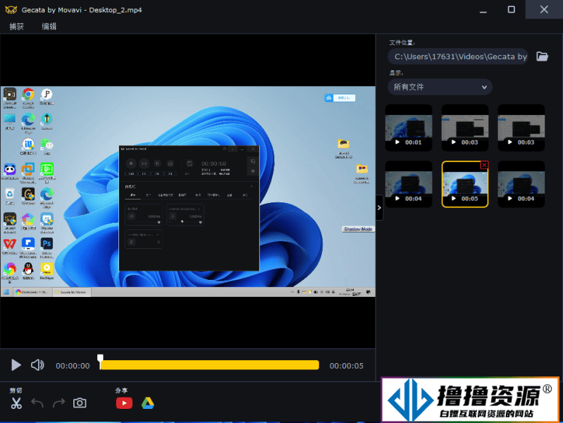Click the total duration 00:00:05 label
This screenshot has width=563, height=423.
coord(347,366)
